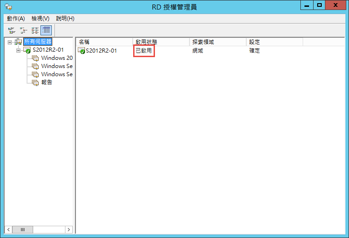This screenshot has width=349, height=238.
Task: Click the RD licensing app icon in title bar
Action: pyautogui.click(x=9, y=7)
